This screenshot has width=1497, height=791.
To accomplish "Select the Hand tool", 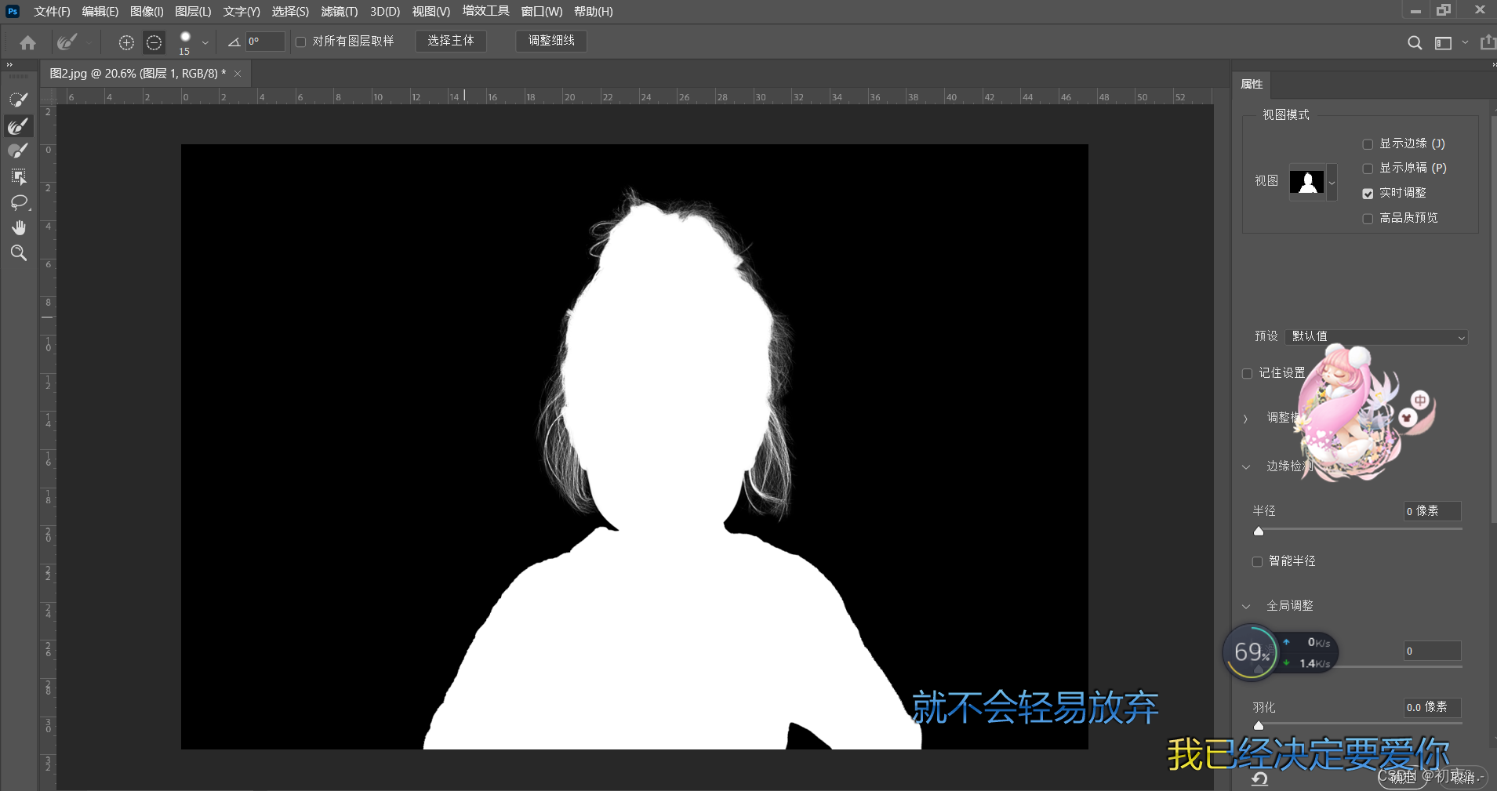I will click(x=18, y=227).
